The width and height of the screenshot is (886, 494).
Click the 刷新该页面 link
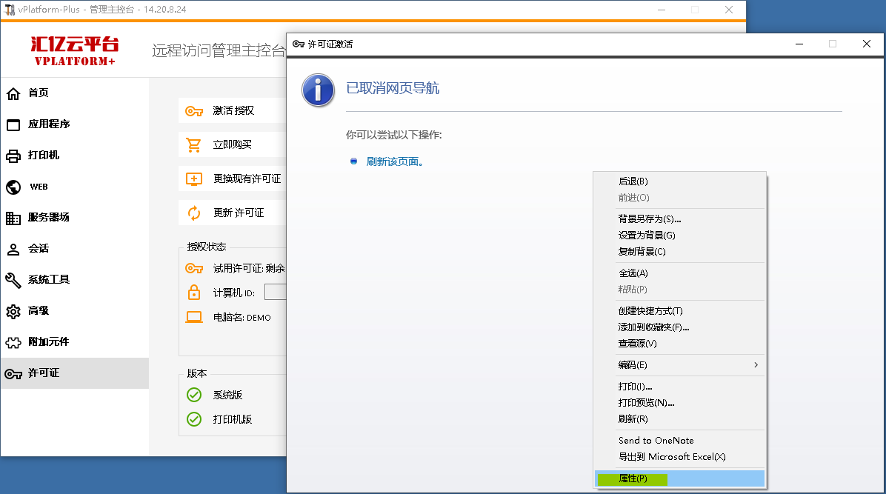(x=395, y=161)
